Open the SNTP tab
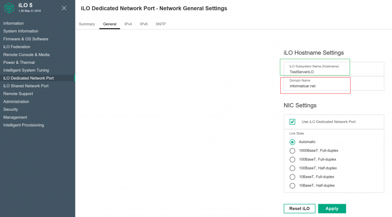 coord(161,24)
